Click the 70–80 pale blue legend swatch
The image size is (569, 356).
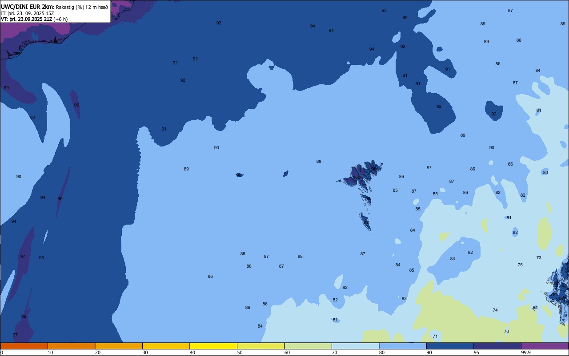355,346
